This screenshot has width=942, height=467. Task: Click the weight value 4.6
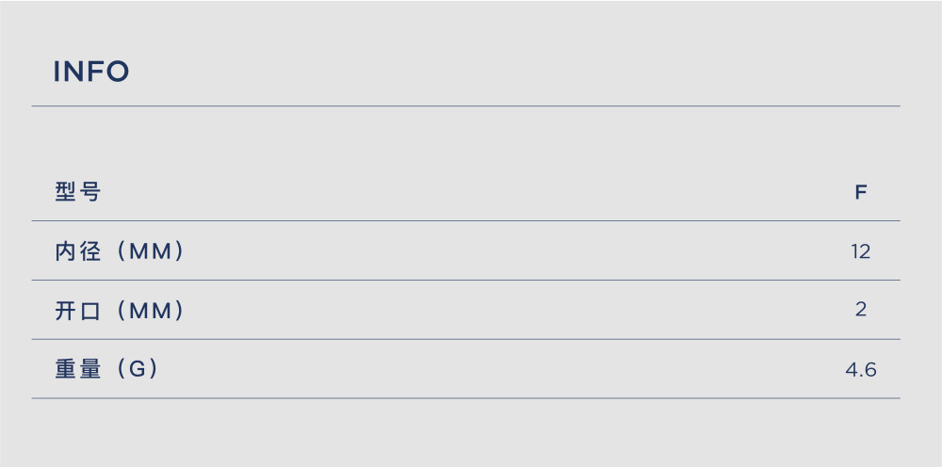(x=861, y=370)
